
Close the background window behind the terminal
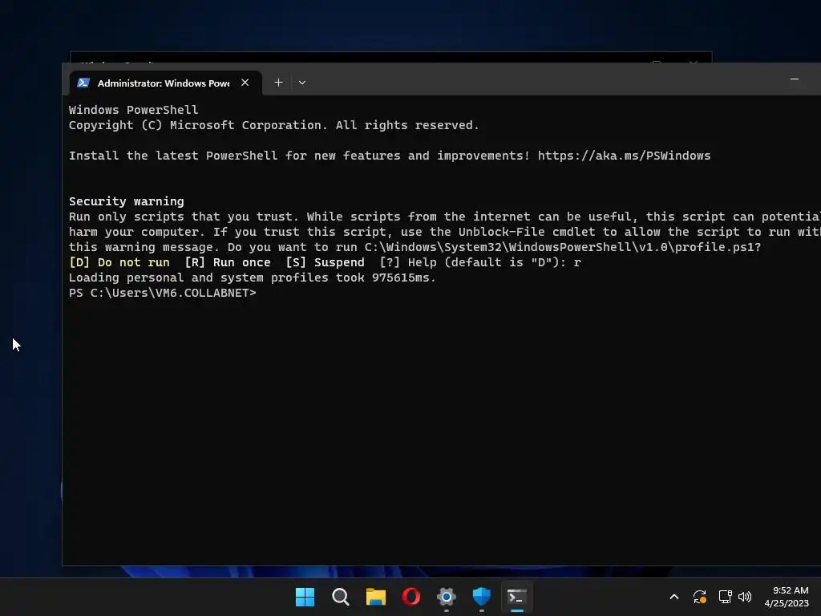pos(694,62)
